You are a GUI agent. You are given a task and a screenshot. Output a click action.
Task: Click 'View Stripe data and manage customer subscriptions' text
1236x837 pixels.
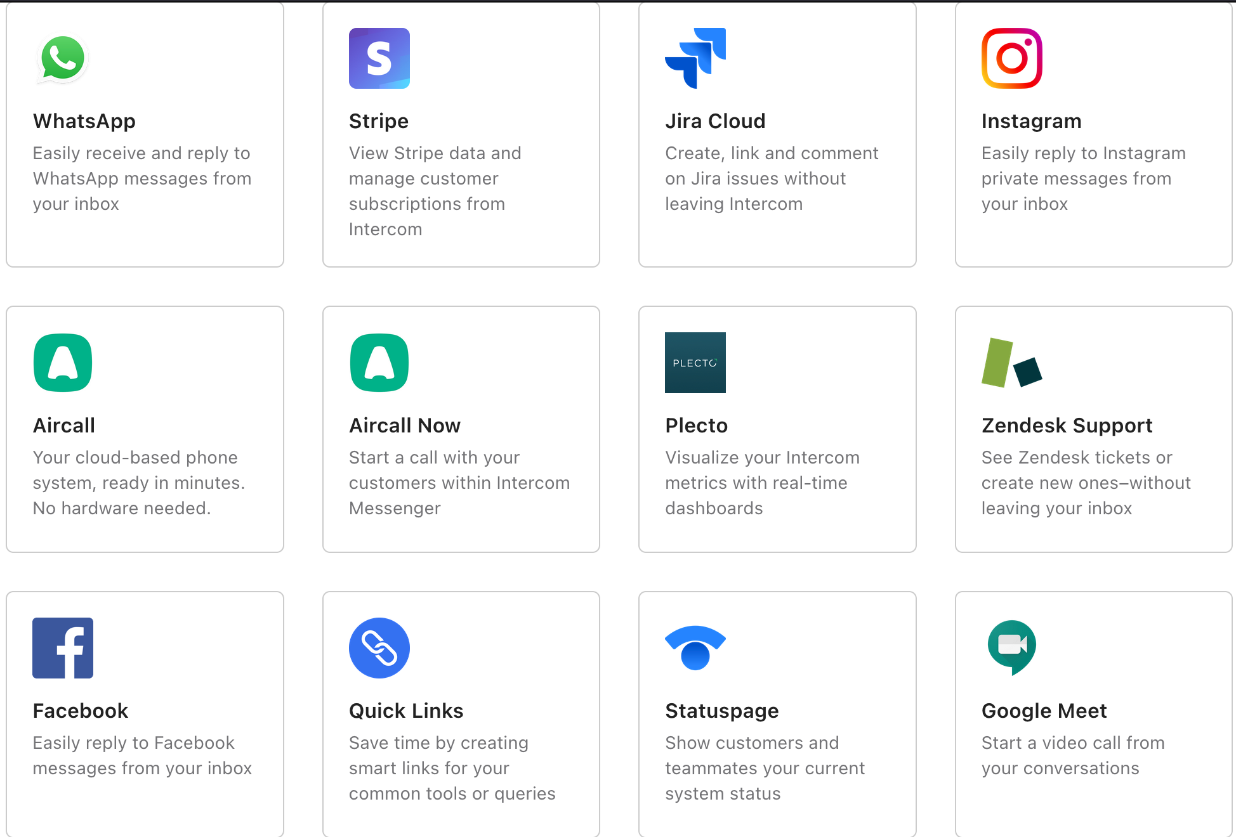tap(435, 191)
